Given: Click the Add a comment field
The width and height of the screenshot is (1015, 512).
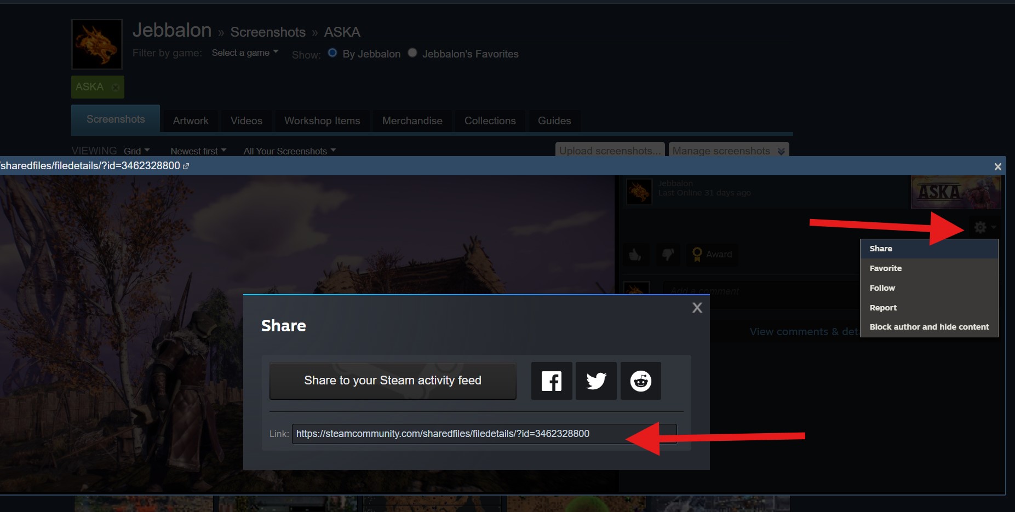Looking at the screenshot, I should (761, 291).
